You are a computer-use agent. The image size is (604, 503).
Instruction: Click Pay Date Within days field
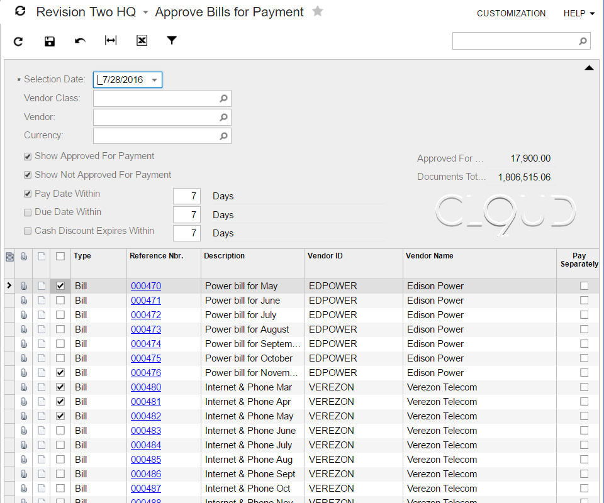pos(187,196)
